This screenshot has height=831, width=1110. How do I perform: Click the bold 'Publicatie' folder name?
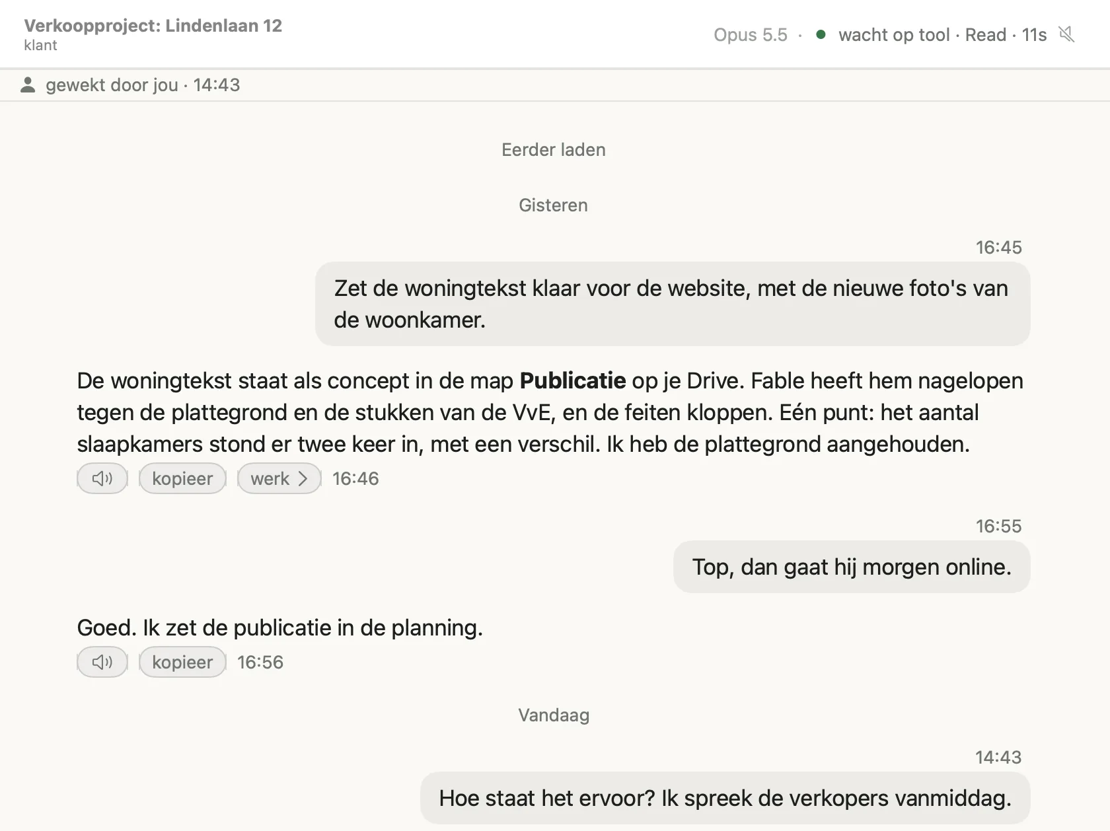[x=573, y=381]
